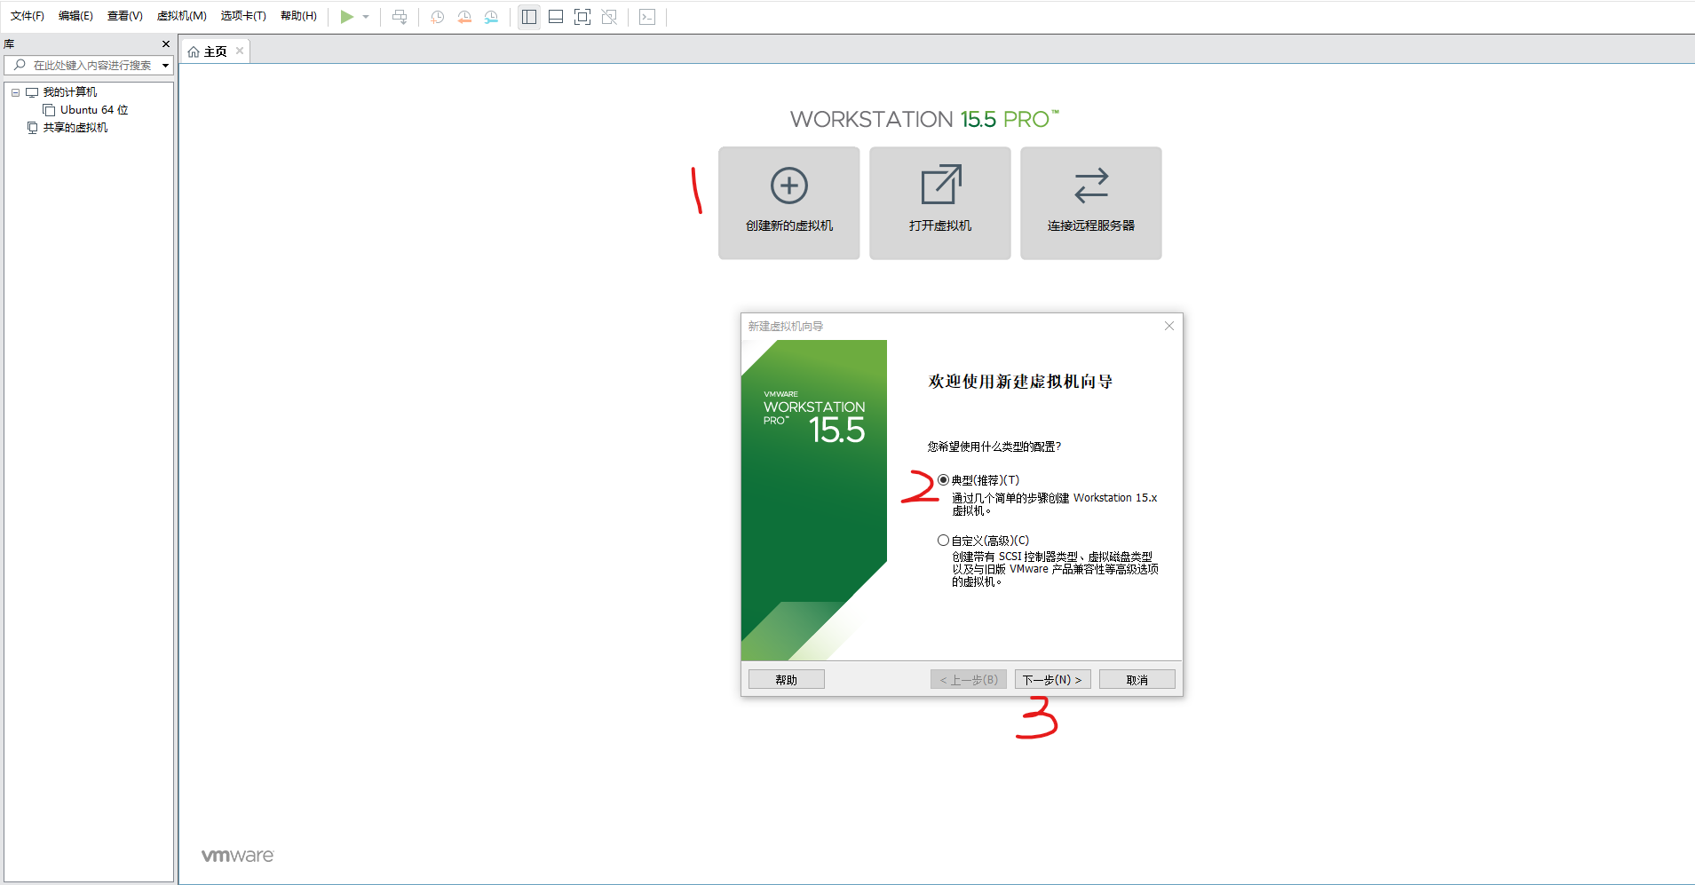Collapse the 我的计算机 tree node
The width and height of the screenshot is (1695, 885).
15,91
